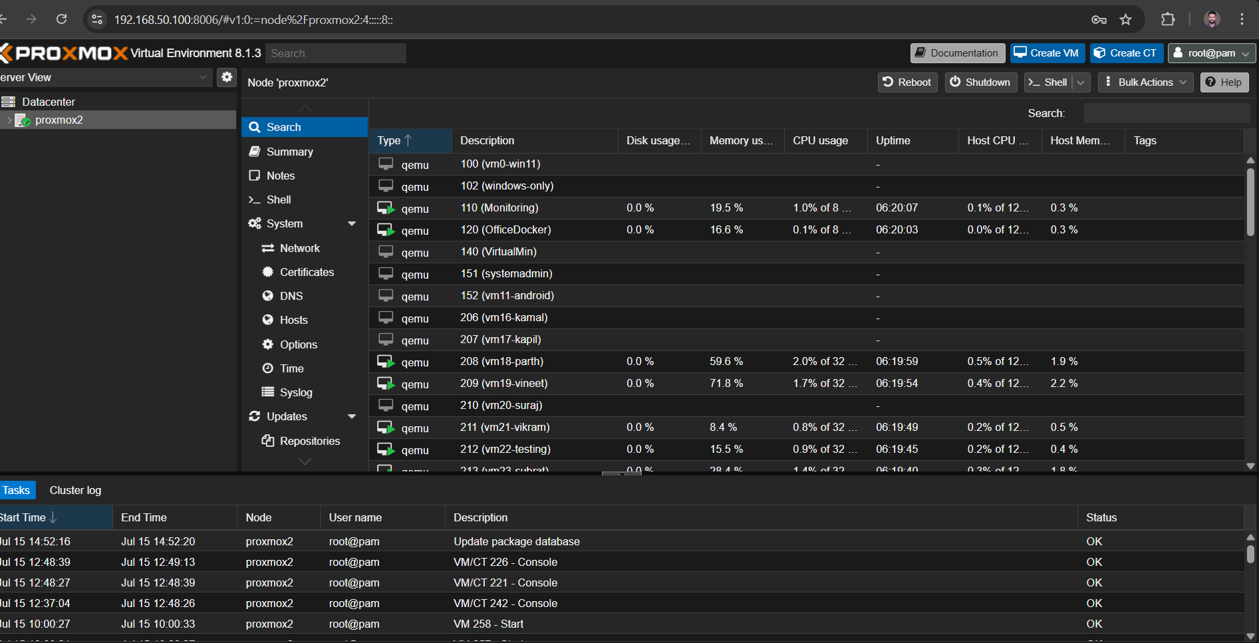This screenshot has width=1259, height=643.
Task: Sort tasks by Status column
Action: (x=1161, y=517)
